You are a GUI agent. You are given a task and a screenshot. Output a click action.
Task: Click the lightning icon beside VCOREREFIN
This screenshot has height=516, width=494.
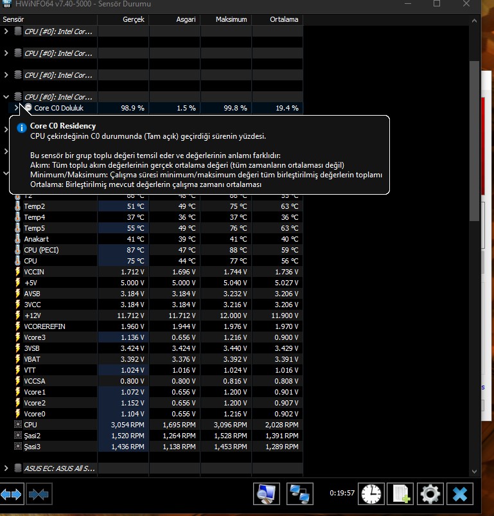point(17,326)
